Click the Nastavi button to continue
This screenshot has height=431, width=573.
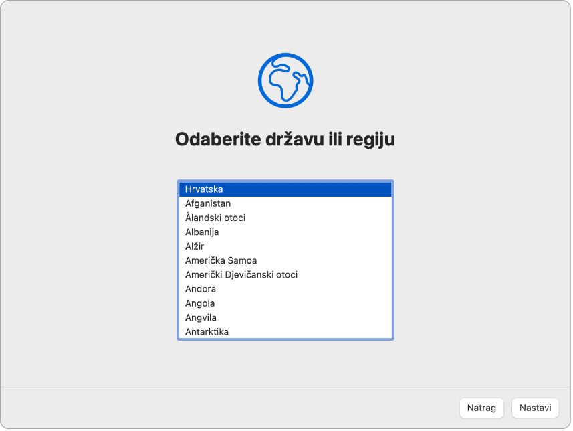[x=535, y=408]
